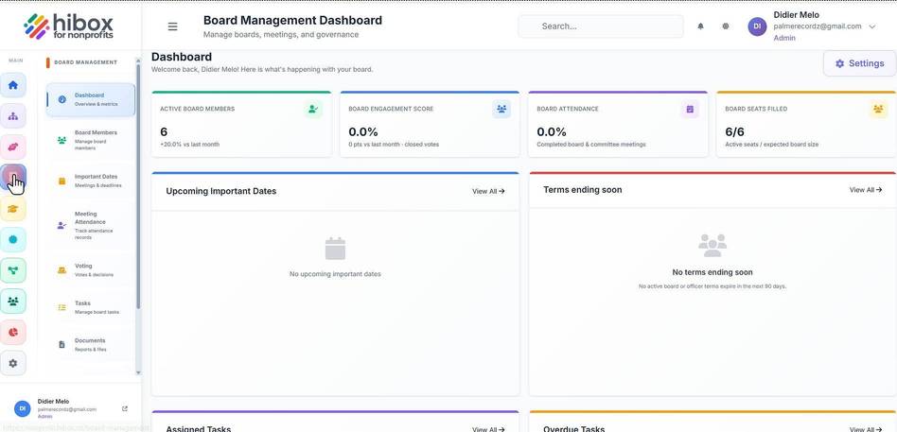The image size is (897, 432).
Task: Open the green workflow diagram icon
Action: coord(13,270)
